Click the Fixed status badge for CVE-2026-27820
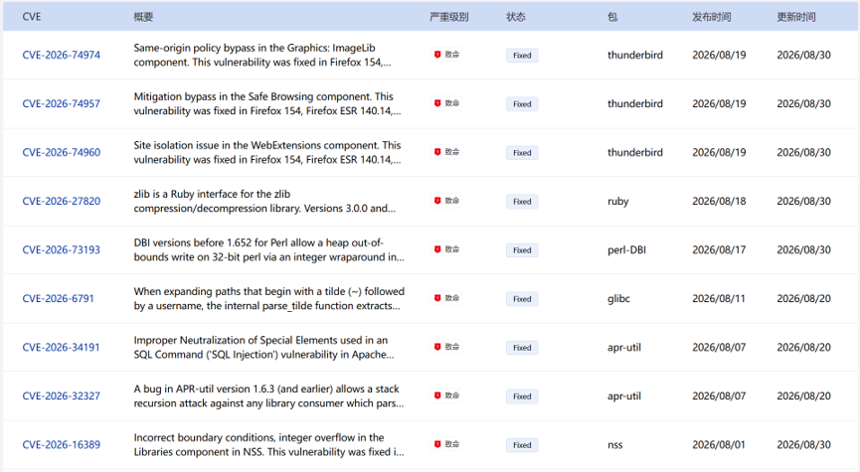The image size is (860, 472). 522,202
